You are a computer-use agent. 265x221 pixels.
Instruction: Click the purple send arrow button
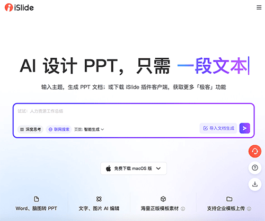click(x=245, y=128)
